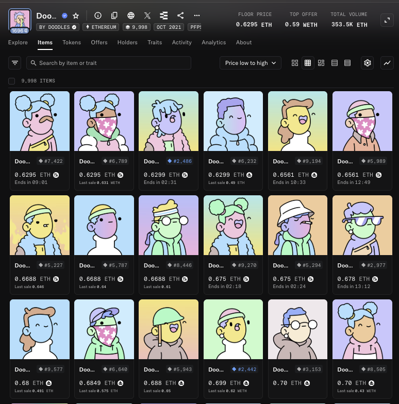Viewport: 399px width, 404px height.
Task: Click the #5,989 rarity rank badge
Action: tap(373, 161)
